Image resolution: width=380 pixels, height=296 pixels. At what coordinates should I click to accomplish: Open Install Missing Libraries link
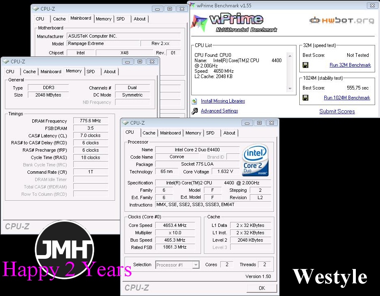tap(223, 101)
